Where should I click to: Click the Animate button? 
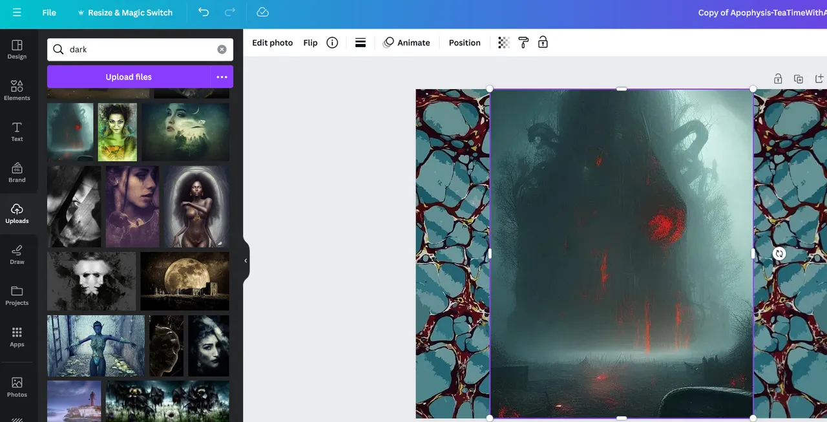pos(406,43)
